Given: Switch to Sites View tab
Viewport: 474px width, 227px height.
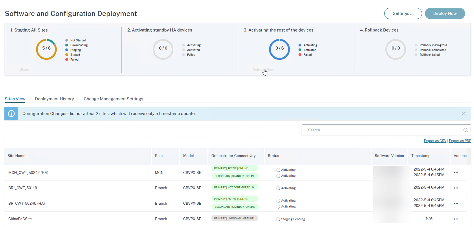Looking at the screenshot, I should point(15,99).
